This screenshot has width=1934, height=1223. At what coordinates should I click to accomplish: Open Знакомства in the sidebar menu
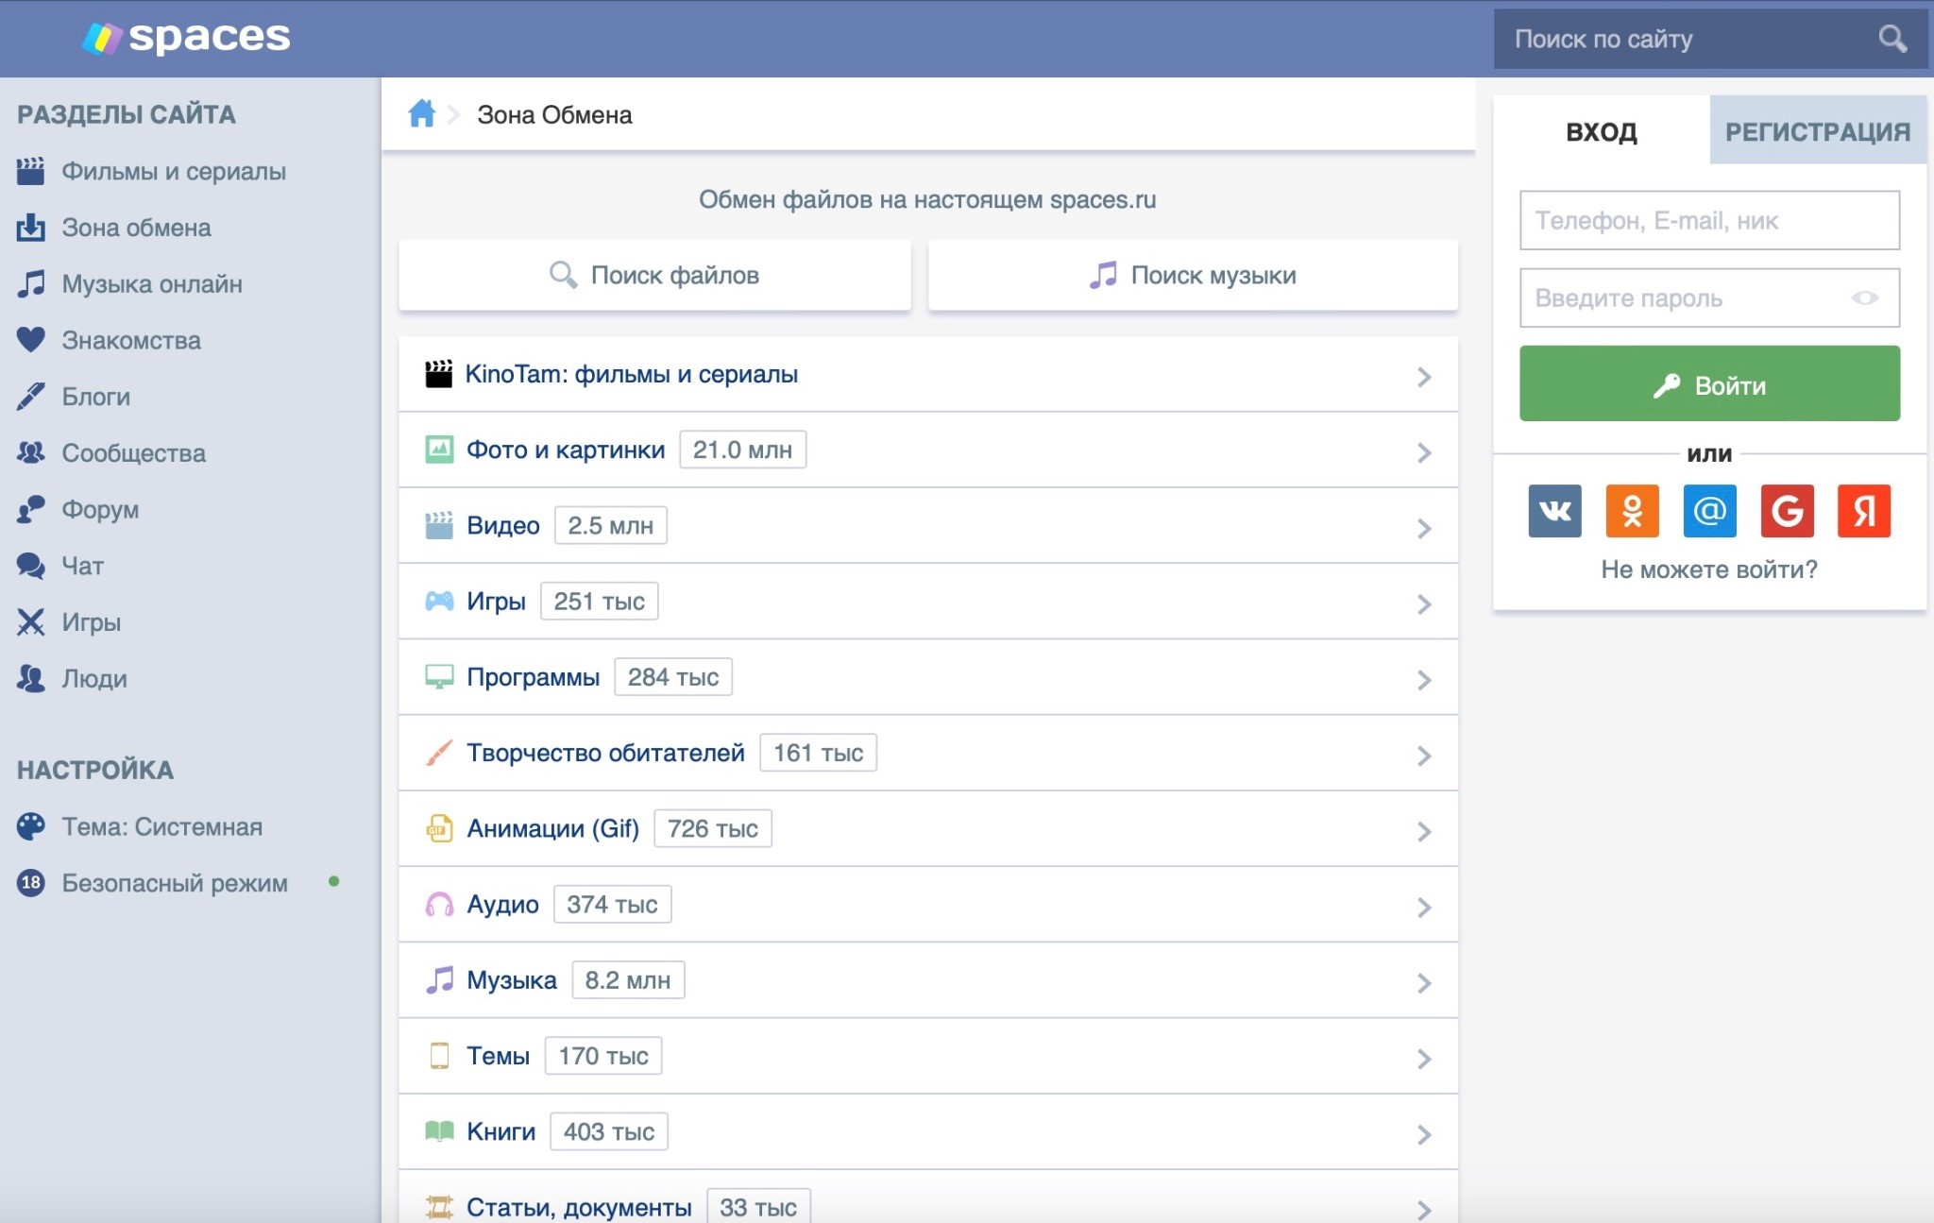tap(131, 341)
